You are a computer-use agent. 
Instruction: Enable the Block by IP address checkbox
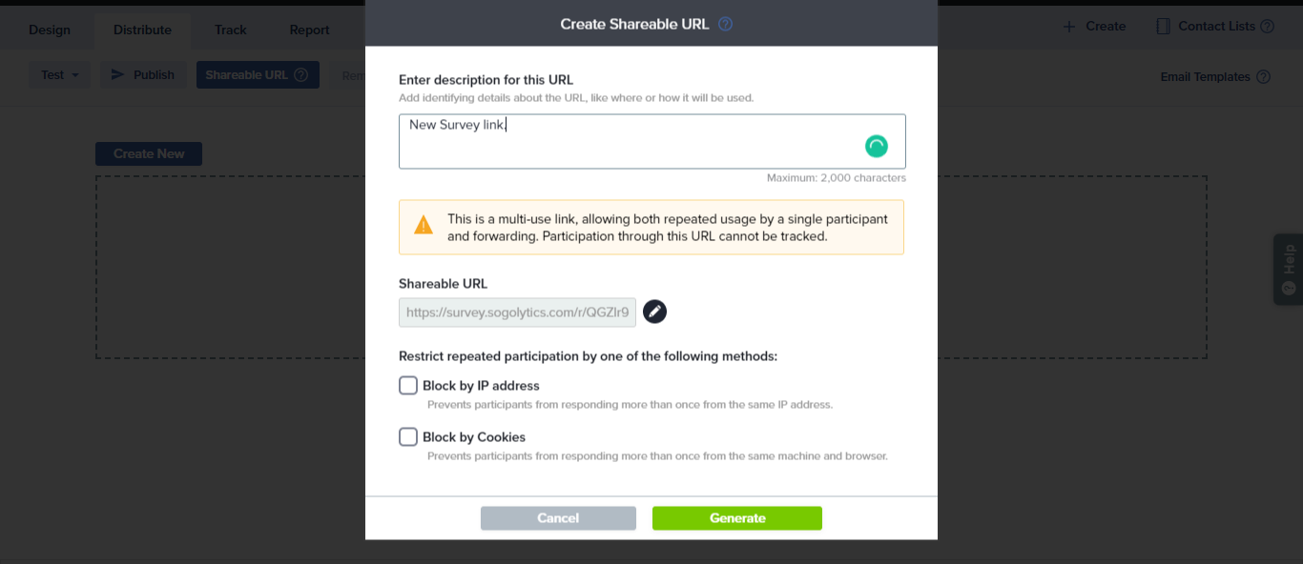coord(408,386)
